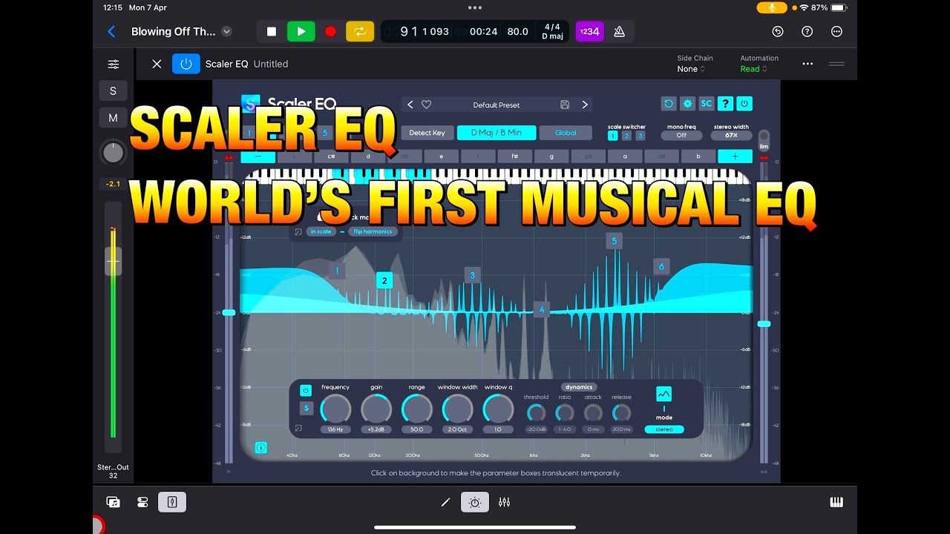Open the track controls sliders icon

113,65
